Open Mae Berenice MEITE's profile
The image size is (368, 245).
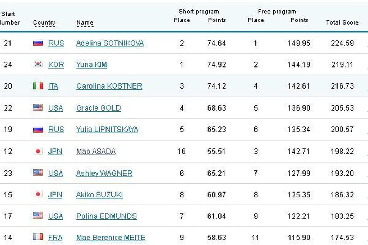[110, 238]
